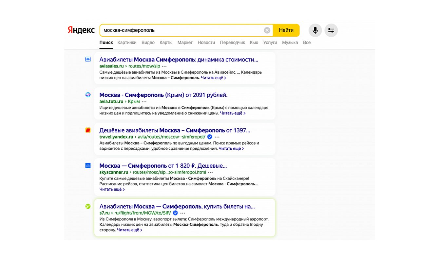439x262 pixels.
Task: Click the avia.tutu.ru favicon
Action: 88,95
